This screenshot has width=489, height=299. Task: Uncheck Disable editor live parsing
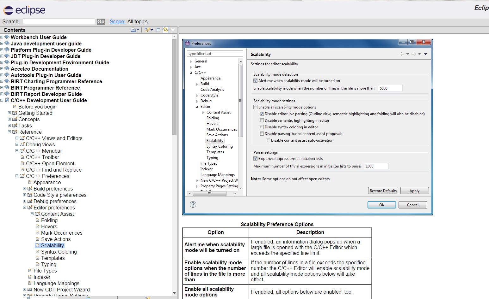262,114
